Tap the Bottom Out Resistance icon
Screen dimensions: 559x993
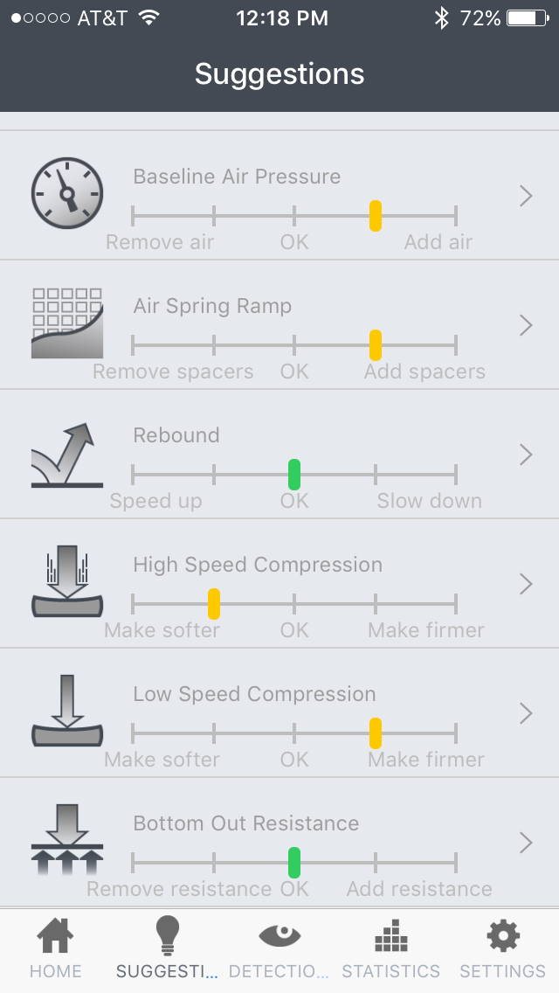point(67,841)
